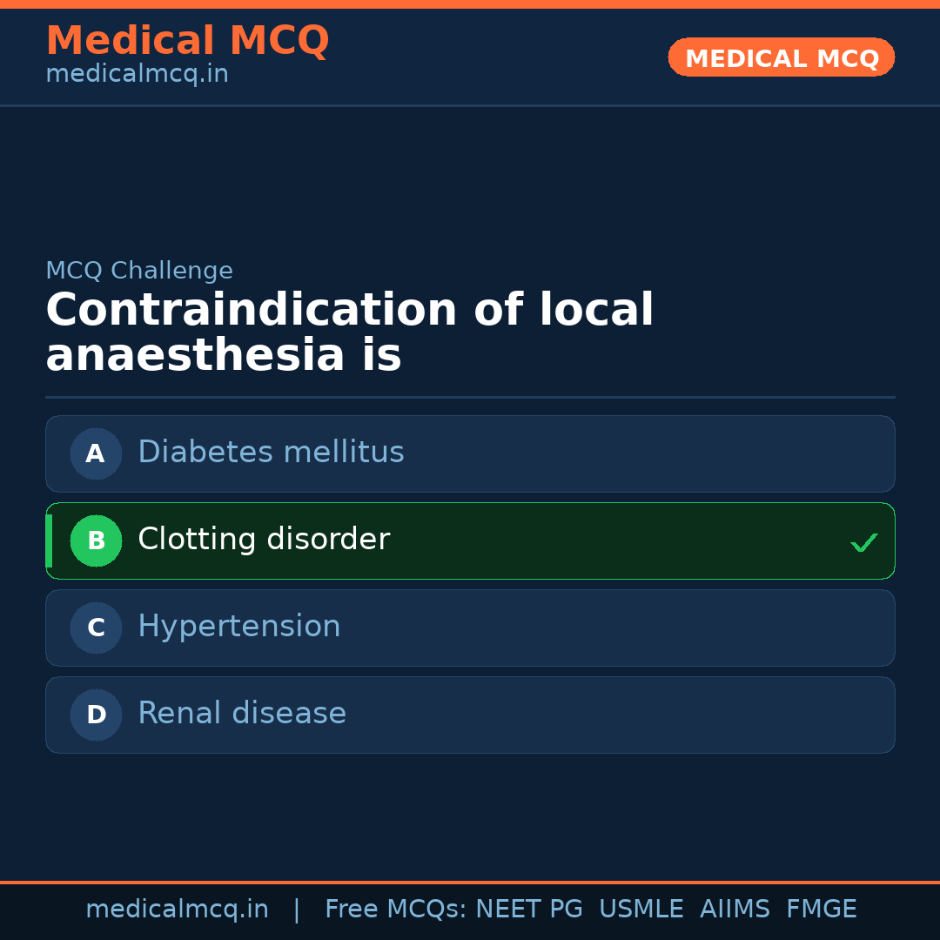Choose the "Hypertension" option text
940x940 pixels.
(x=239, y=627)
